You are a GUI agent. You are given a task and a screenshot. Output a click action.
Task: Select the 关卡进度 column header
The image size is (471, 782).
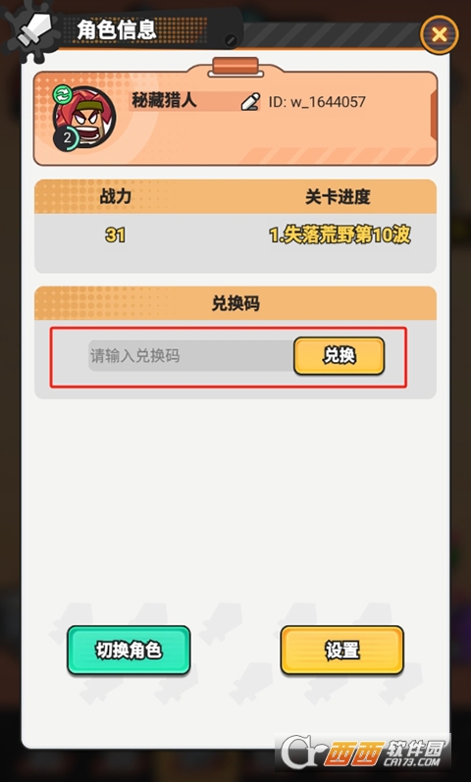pyautogui.click(x=338, y=197)
